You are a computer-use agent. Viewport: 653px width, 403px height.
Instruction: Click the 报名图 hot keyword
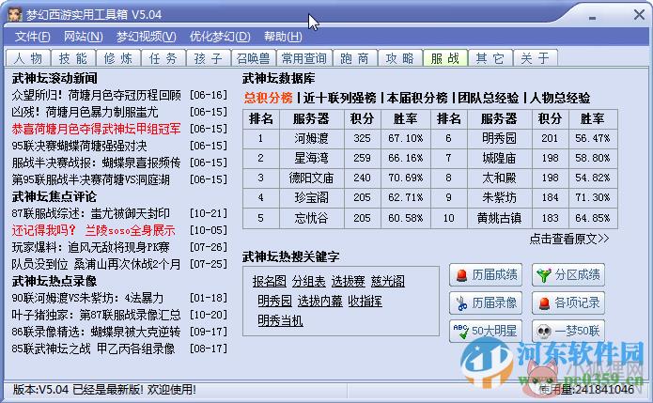(x=269, y=282)
